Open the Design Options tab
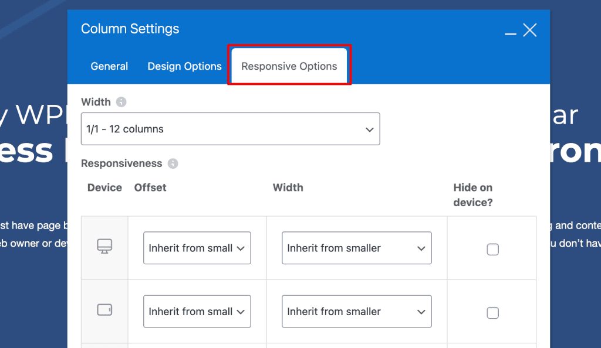The image size is (601, 348). [x=184, y=66]
